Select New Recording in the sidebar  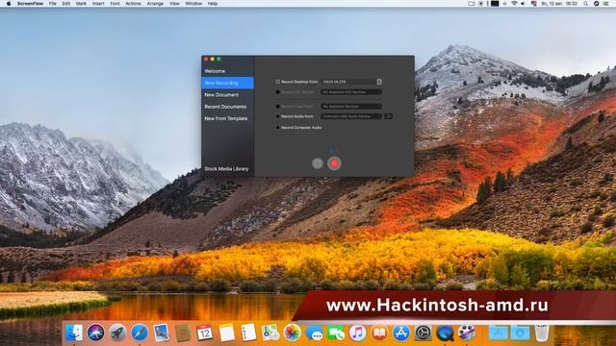[227, 83]
